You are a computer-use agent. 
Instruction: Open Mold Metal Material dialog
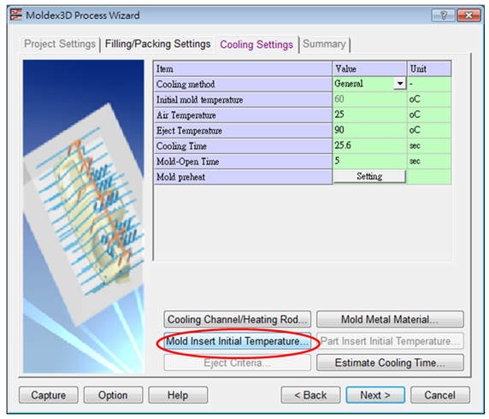point(390,319)
